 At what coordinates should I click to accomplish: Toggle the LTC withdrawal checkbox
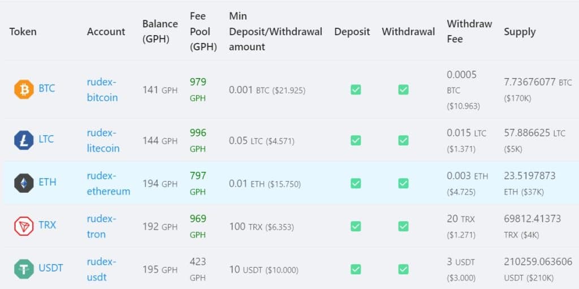click(403, 140)
